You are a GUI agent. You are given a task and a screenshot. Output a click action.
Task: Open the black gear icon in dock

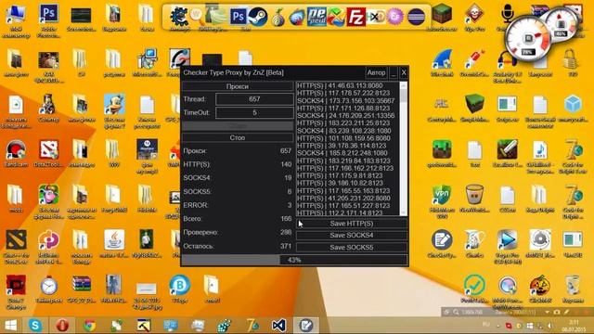pyautogui.click(x=178, y=17)
